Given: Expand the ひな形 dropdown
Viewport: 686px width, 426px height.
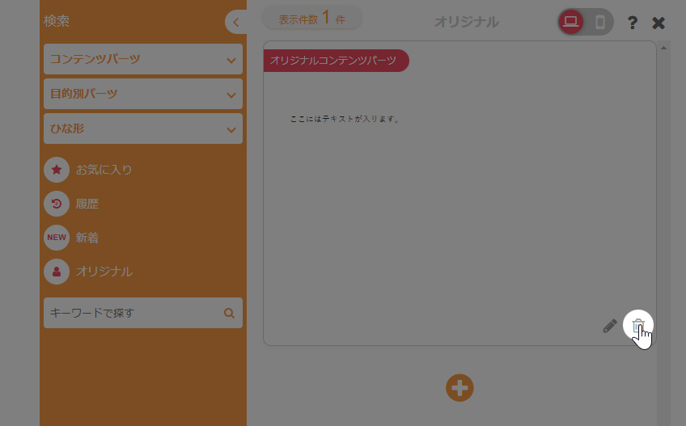Looking at the screenshot, I should pyautogui.click(x=143, y=129).
